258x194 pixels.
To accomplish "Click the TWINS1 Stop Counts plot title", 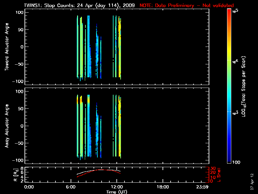I will [x=79, y=5].
